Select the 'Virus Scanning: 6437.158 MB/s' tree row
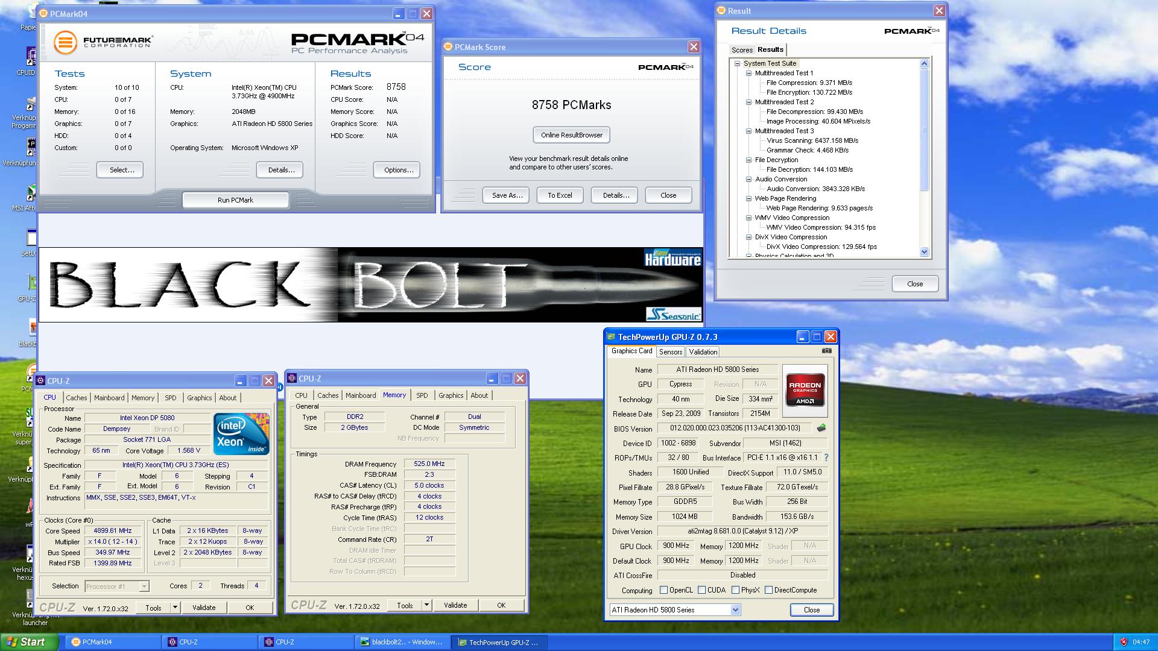Image resolution: width=1158 pixels, height=651 pixels. [812, 140]
